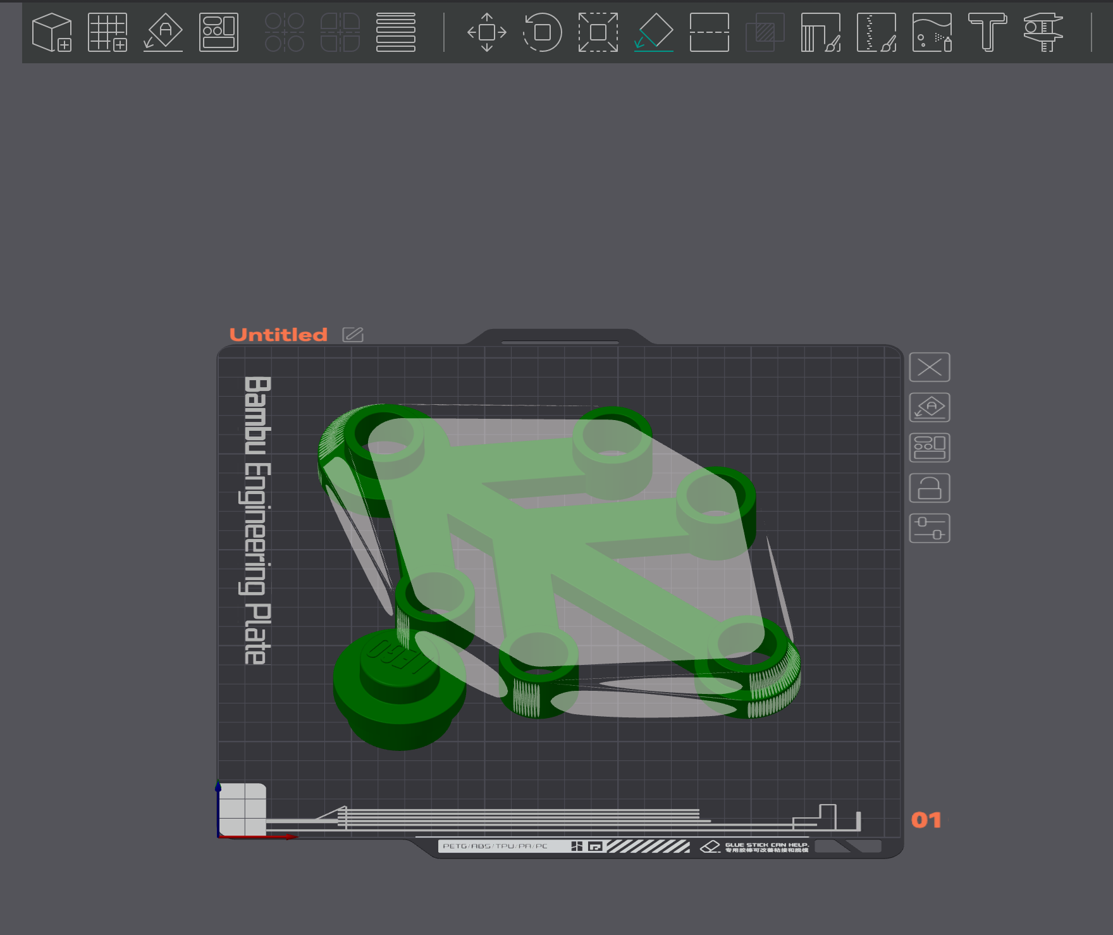Open the Support painting tool
This screenshot has width=1113, height=935.
pyautogui.click(x=821, y=32)
